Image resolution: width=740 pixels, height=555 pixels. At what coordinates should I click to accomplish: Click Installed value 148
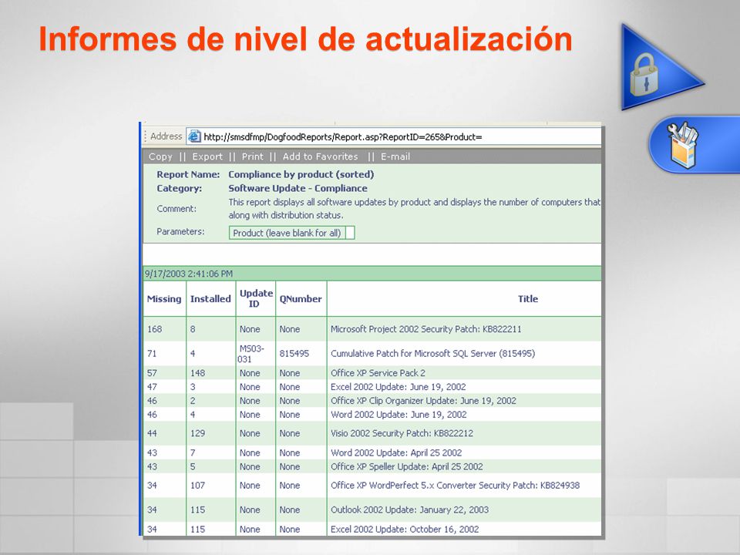197,373
